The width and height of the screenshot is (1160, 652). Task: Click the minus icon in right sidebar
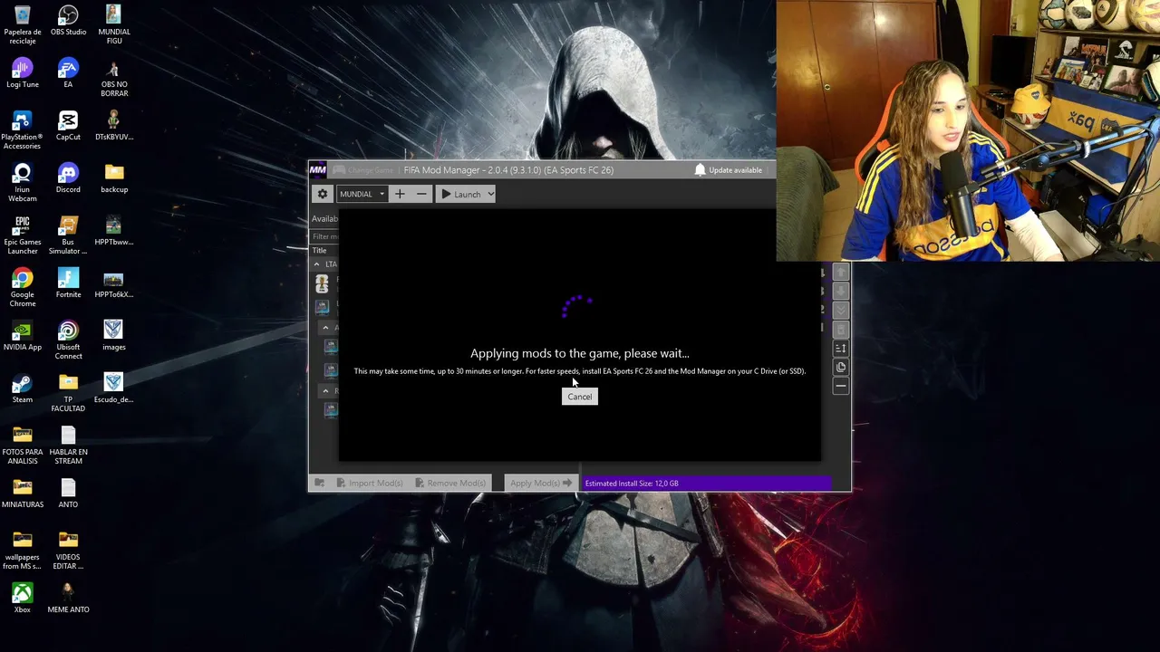[x=841, y=387]
